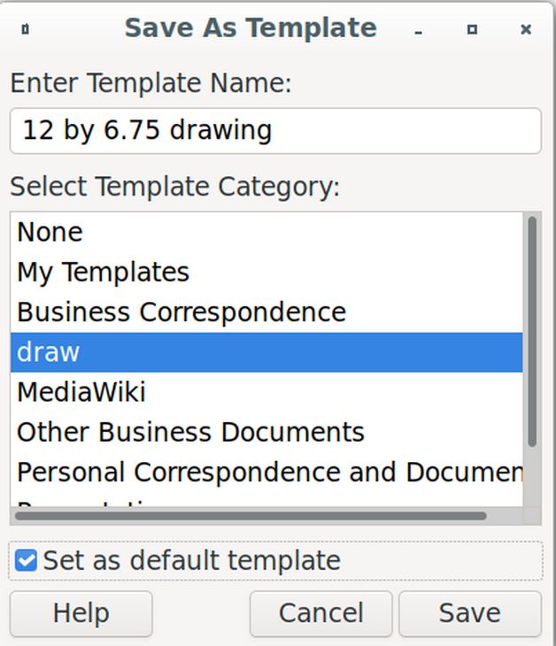Select the None category
The width and height of the screenshot is (556, 646).
(266, 232)
